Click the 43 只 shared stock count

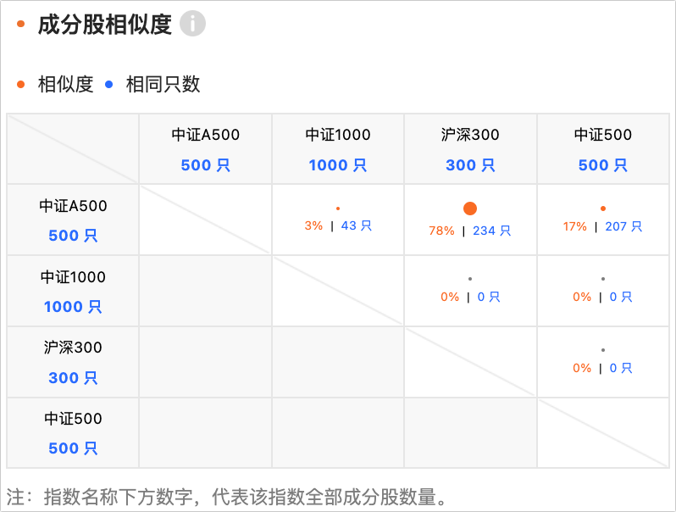(x=357, y=226)
